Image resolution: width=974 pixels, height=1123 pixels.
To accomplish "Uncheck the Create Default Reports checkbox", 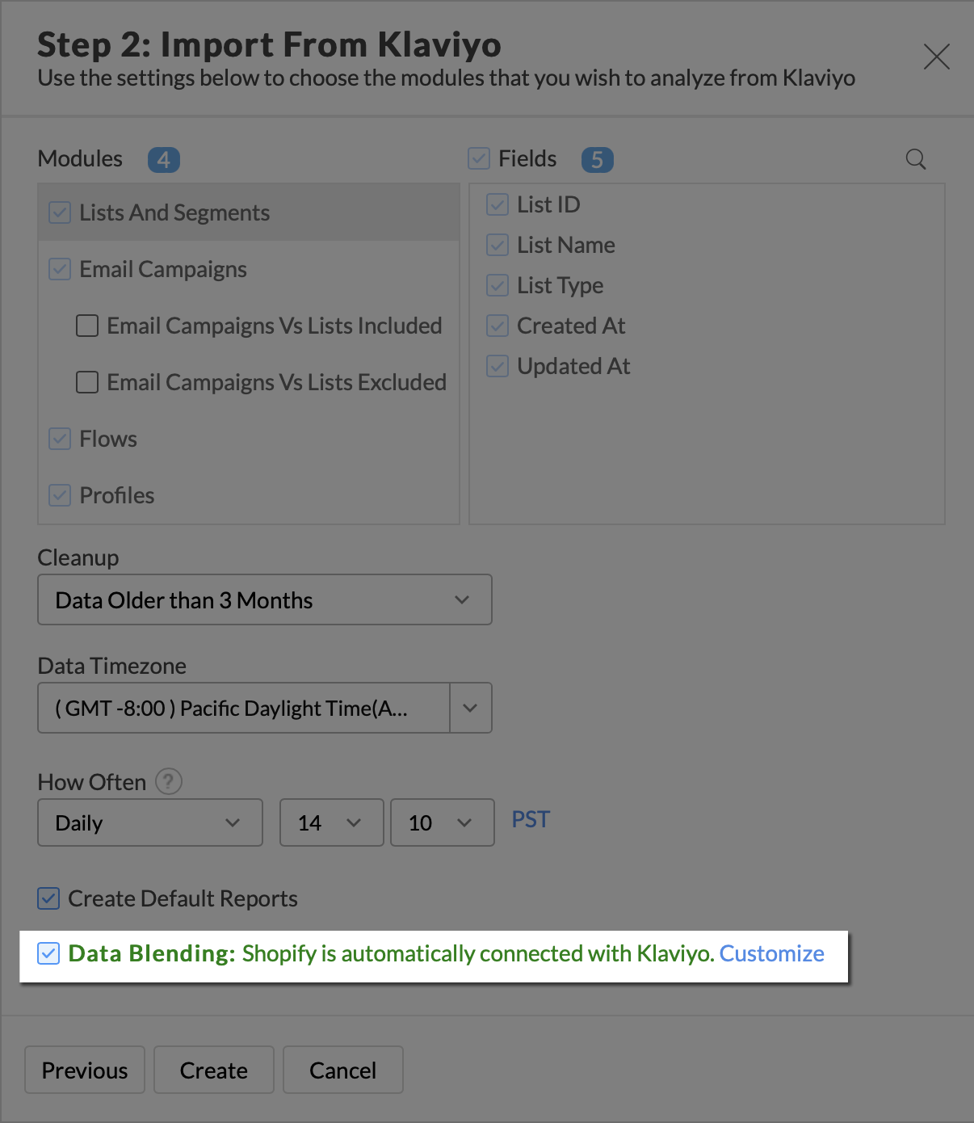I will 48,898.
